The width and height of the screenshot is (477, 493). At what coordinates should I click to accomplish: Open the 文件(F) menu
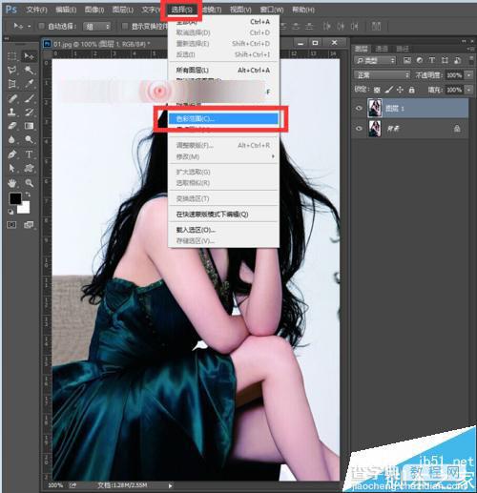(x=36, y=10)
